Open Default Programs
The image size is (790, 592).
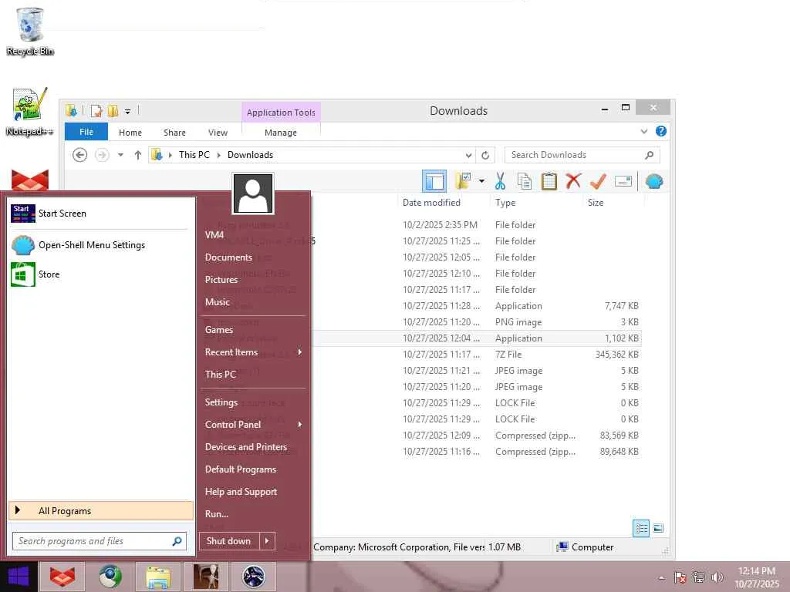[x=253, y=469]
